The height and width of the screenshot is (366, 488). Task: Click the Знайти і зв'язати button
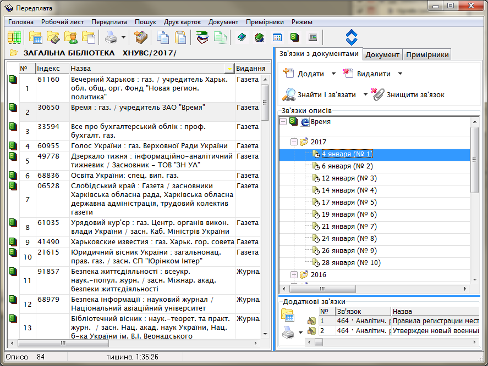pyautogui.click(x=326, y=95)
